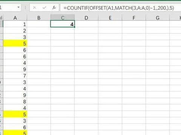
Task: Expand the Name Box dropdown arrow
Action: tap(18, 7)
